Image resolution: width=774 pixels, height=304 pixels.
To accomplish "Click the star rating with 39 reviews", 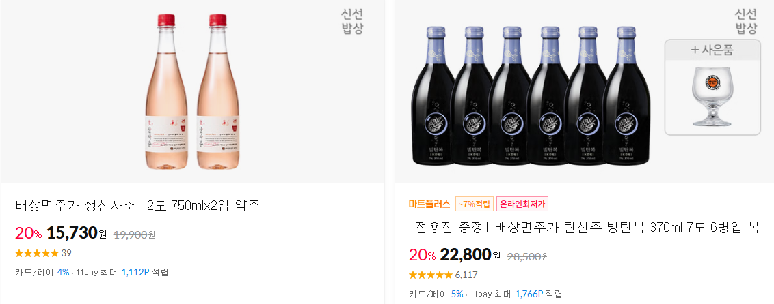I will 44,254.
